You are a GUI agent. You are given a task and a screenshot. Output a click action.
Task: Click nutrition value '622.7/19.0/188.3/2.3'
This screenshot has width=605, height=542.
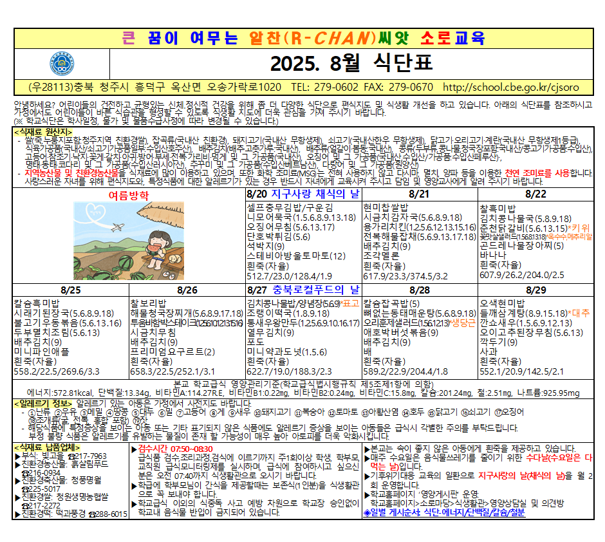[290, 371]
